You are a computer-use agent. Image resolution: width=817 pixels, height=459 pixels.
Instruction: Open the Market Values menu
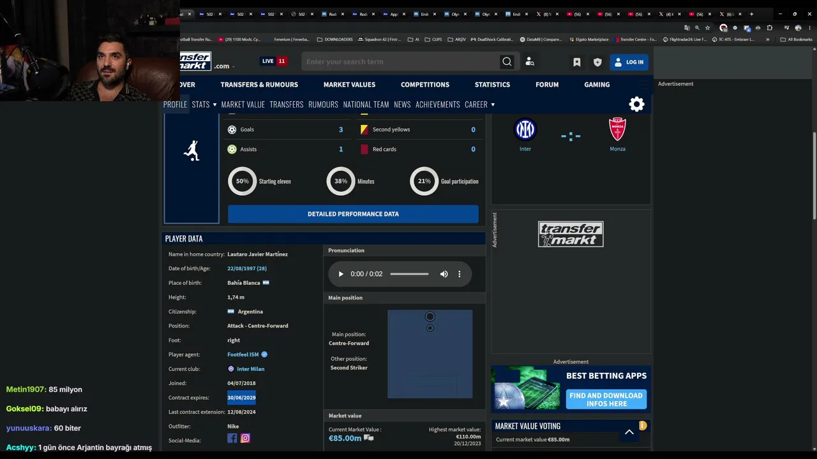349,85
